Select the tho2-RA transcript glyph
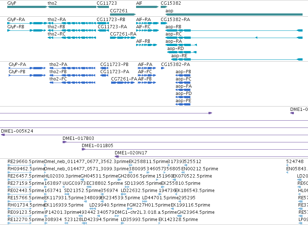The height and width of the screenshot is (225, 308). tap(72, 23)
